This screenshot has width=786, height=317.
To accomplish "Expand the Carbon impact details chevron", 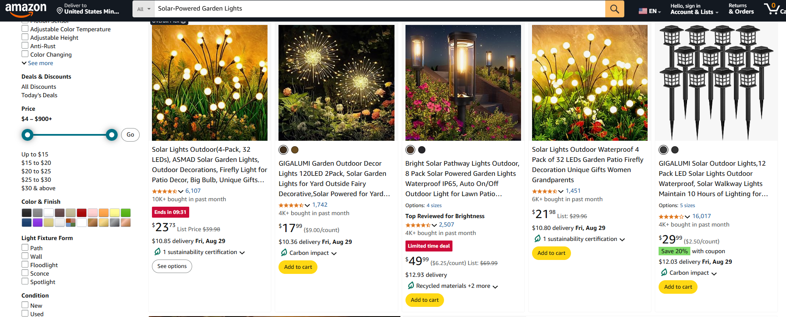I will (x=334, y=253).
